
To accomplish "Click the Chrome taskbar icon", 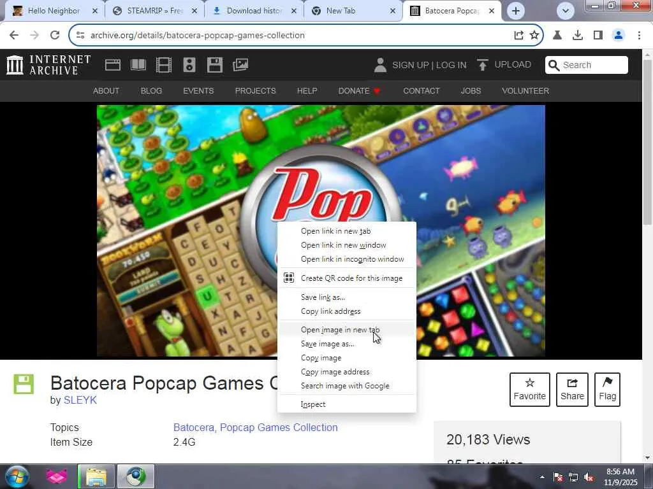I will pyautogui.click(x=136, y=476).
